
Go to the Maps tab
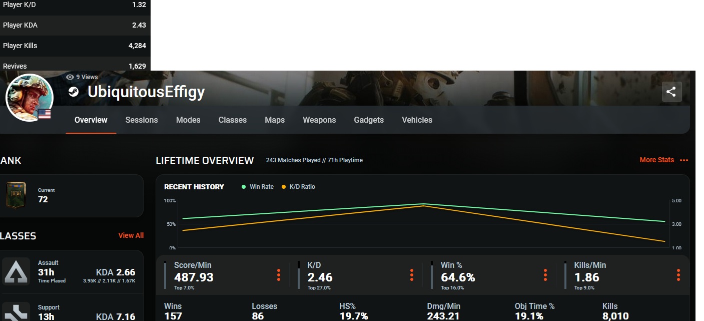[275, 120]
